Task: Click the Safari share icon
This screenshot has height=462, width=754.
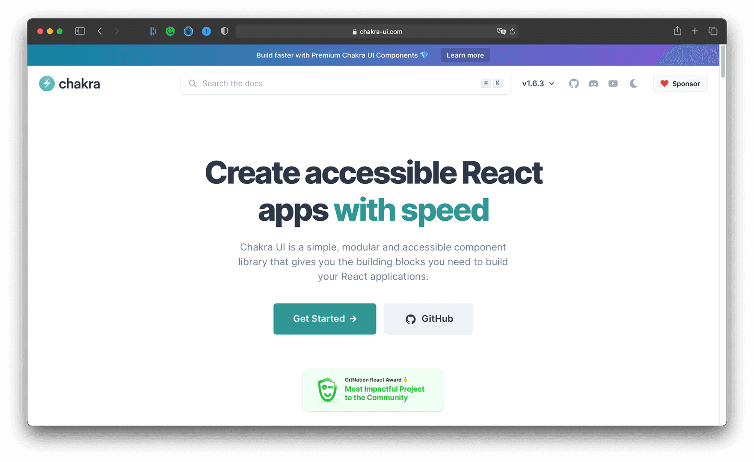Action: pyautogui.click(x=677, y=31)
